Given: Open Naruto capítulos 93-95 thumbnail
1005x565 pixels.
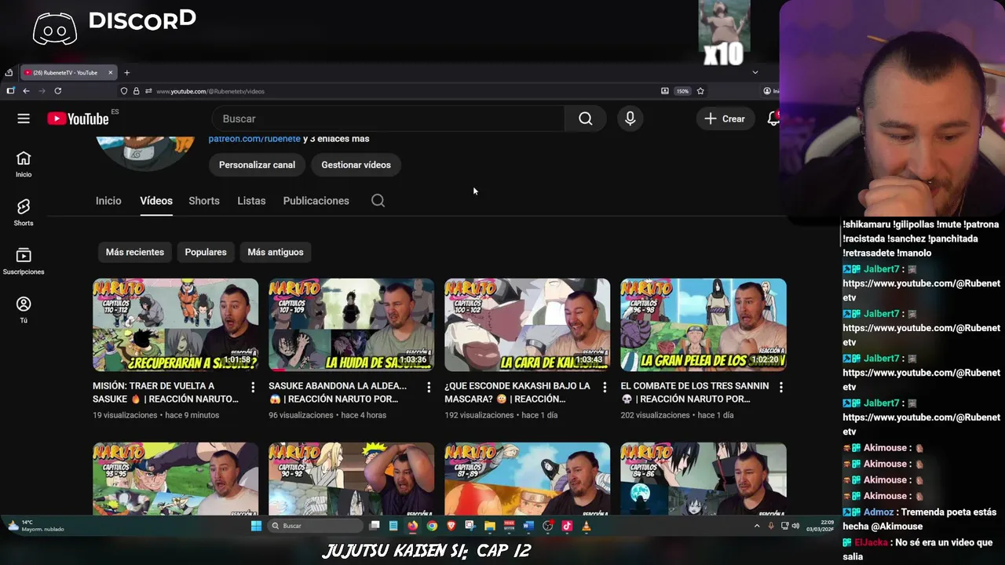Looking at the screenshot, I should tap(175, 479).
